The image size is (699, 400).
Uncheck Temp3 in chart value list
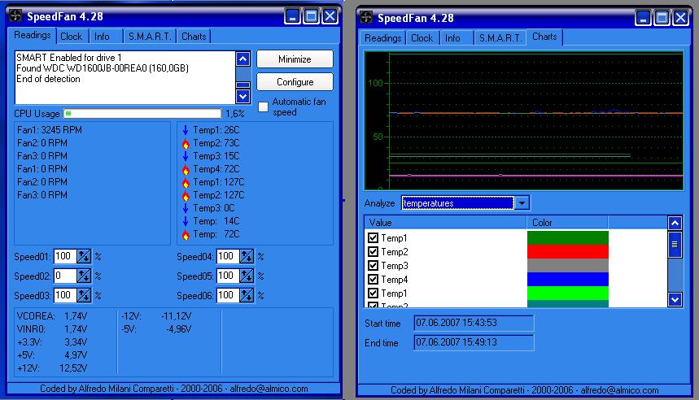[x=374, y=266]
